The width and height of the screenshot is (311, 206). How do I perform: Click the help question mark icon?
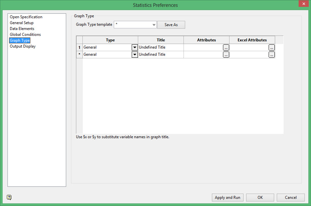pos(9,197)
